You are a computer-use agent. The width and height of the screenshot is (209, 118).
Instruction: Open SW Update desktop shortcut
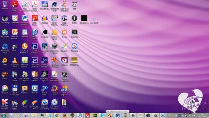(5, 33)
